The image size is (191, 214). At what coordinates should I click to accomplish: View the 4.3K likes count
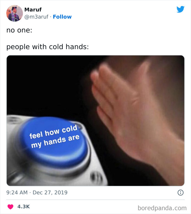[x=23, y=207]
